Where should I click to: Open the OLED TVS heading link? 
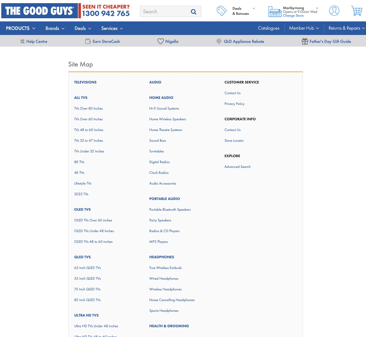[x=83, y=209]
